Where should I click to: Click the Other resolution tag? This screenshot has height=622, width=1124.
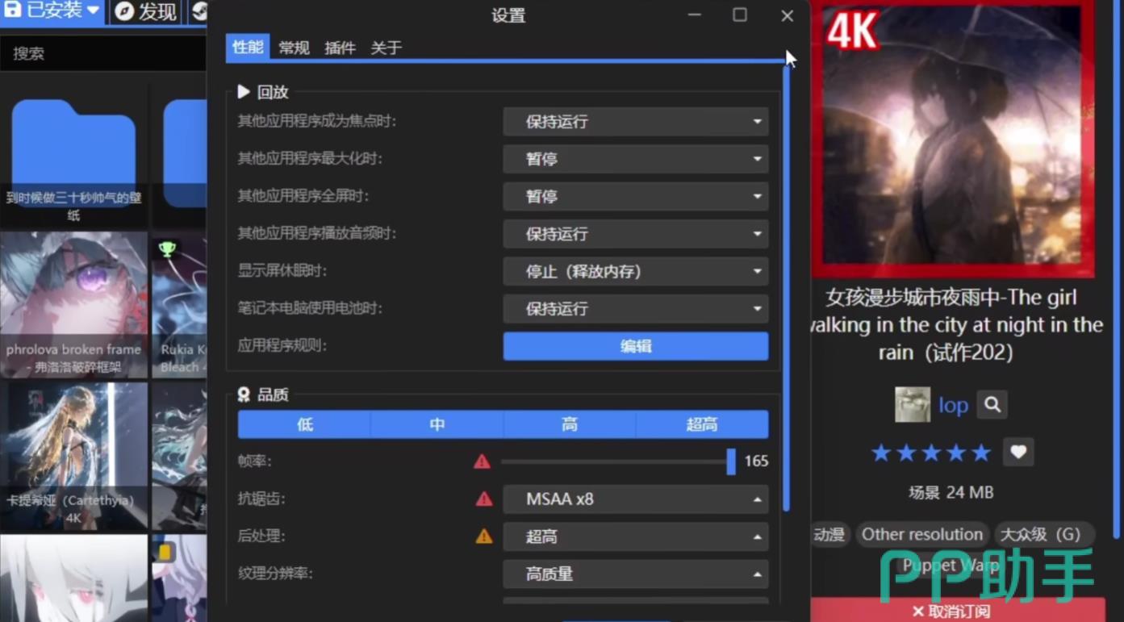pyautogui.click(x=922, y=534)
